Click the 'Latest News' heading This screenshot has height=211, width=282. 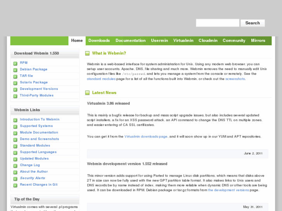104,93
